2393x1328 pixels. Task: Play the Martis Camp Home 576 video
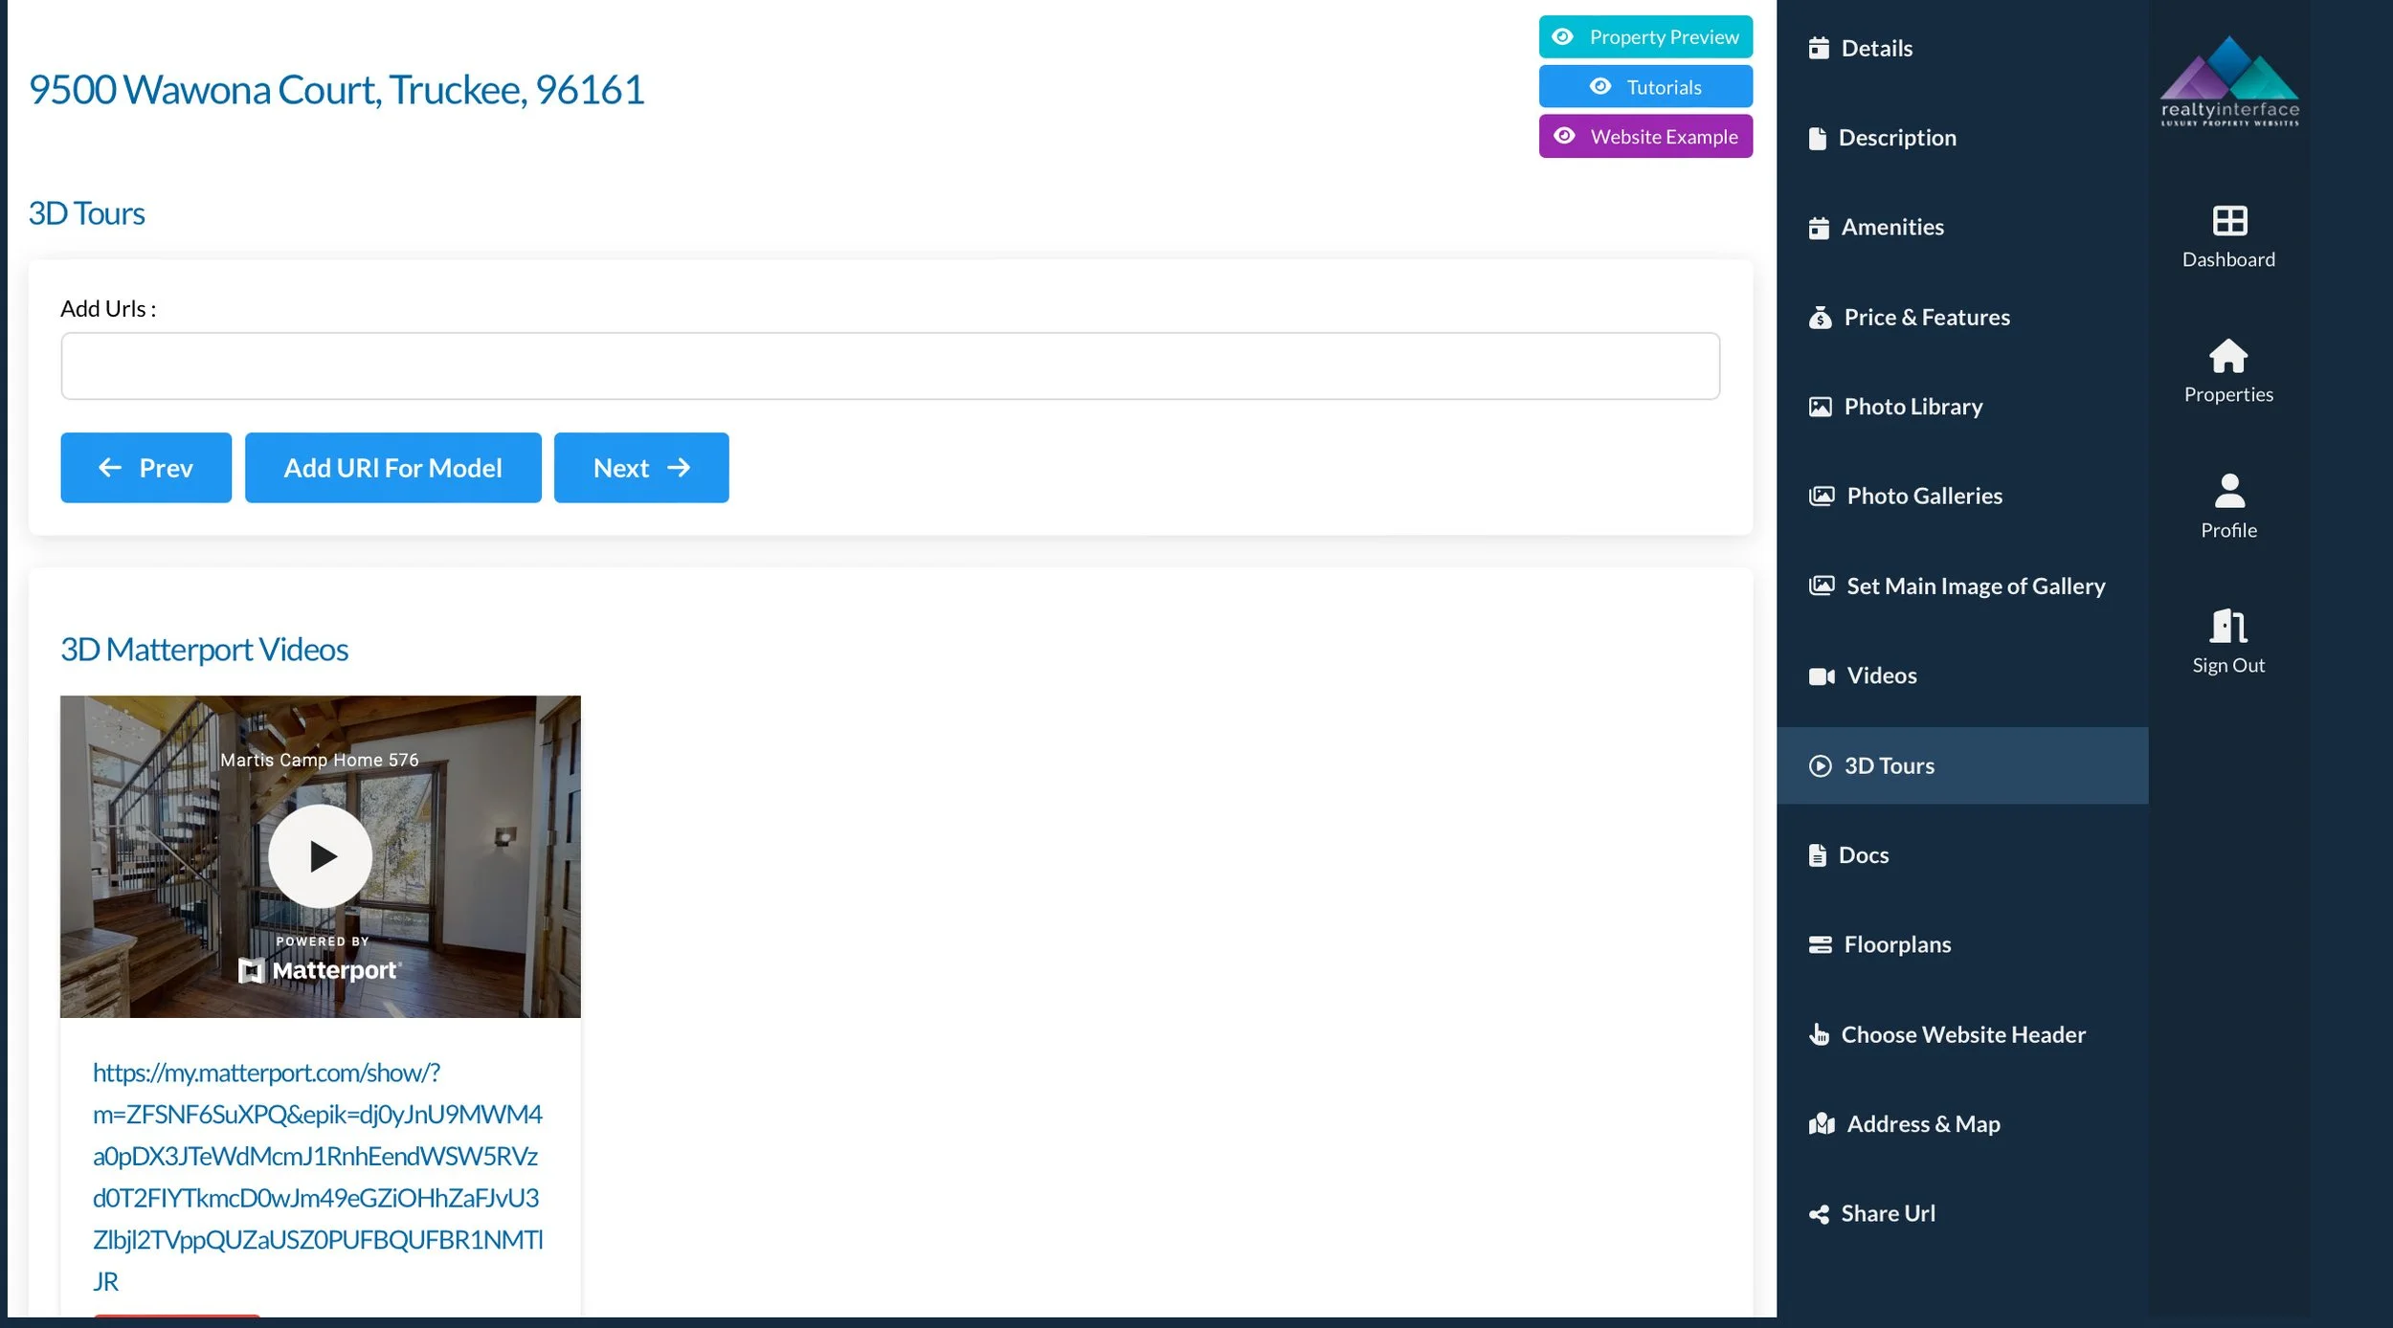click(320, 855)
